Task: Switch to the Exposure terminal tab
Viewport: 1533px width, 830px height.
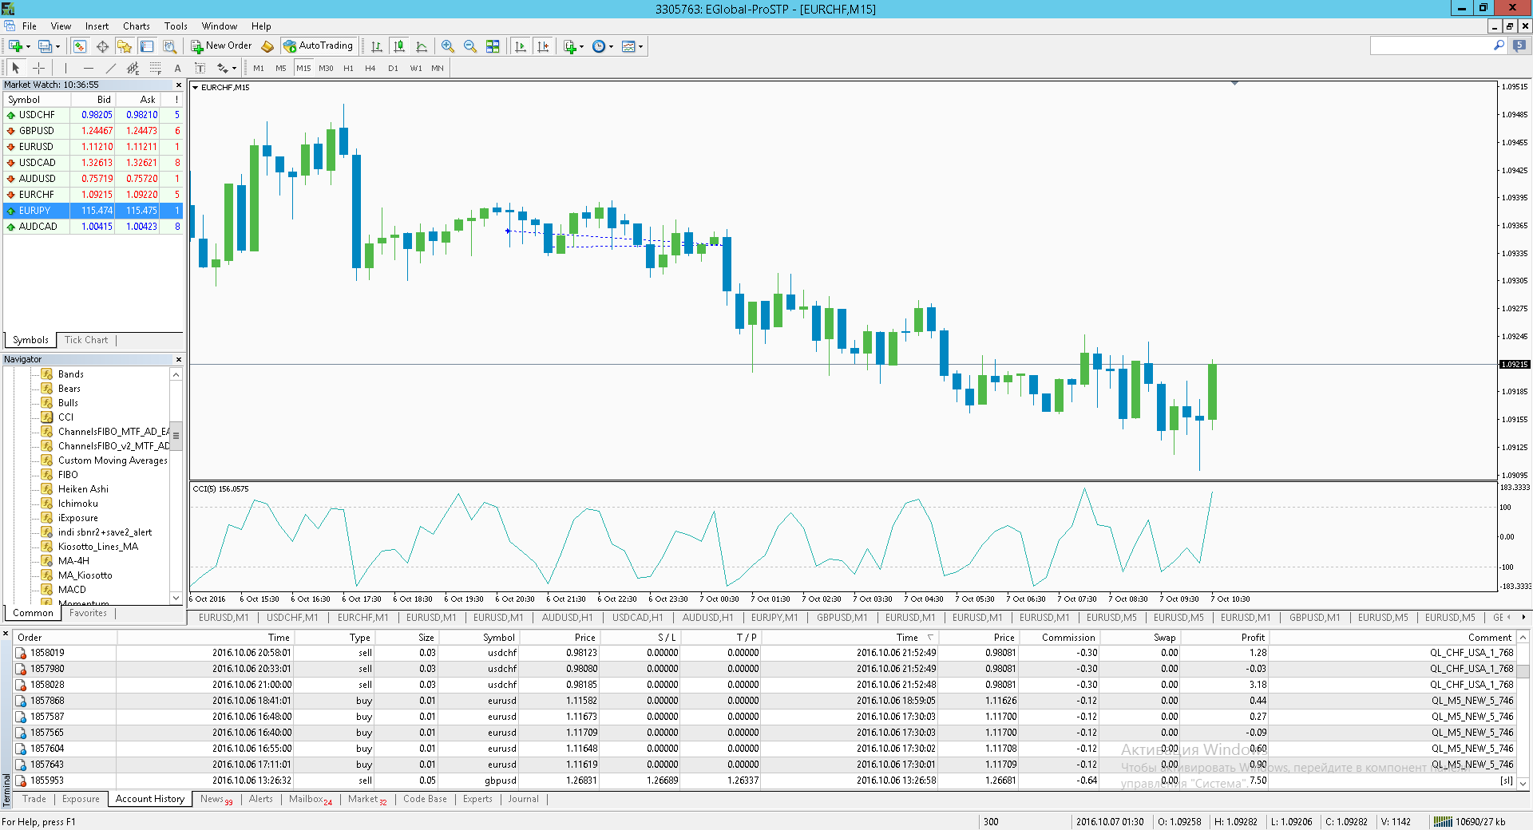Action: tap(81, 799)
